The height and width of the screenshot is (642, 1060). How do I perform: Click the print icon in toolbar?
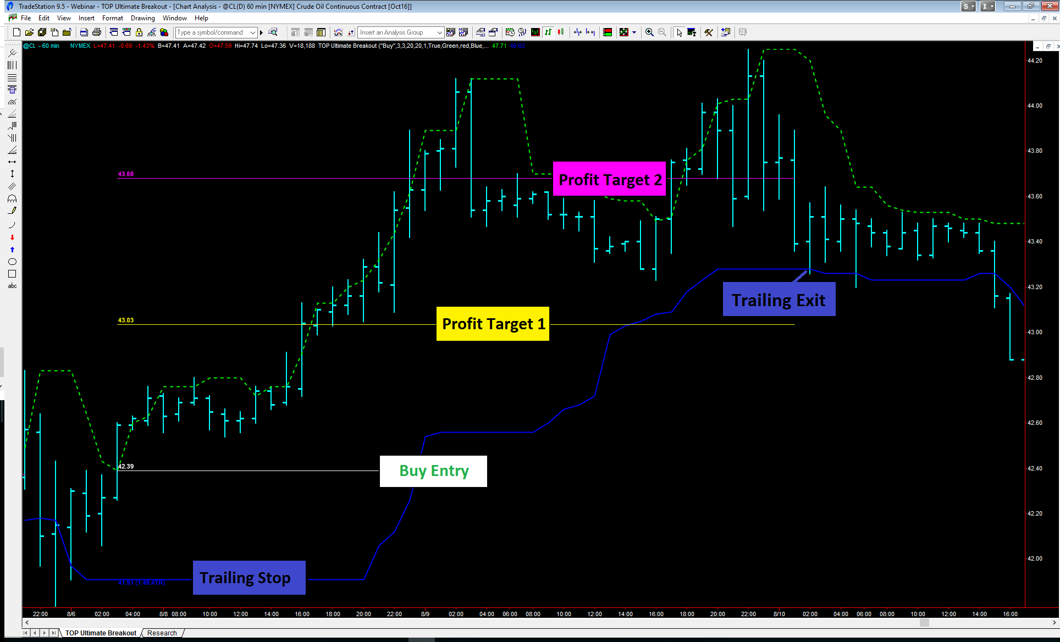[97, 32]
